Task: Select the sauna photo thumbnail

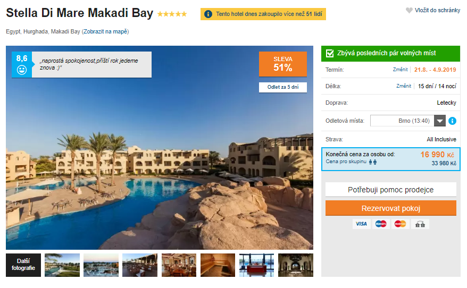Action: [x=218, y=265]
